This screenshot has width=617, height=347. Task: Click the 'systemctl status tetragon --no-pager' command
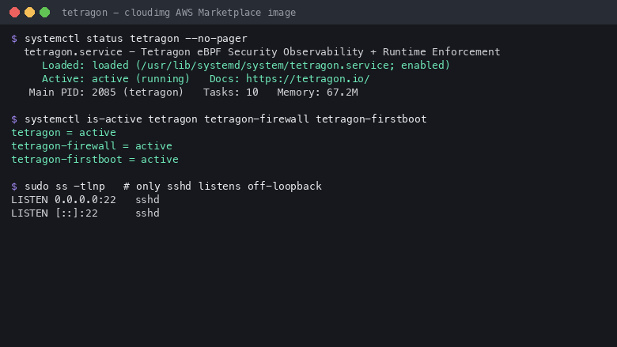(136, 39)
